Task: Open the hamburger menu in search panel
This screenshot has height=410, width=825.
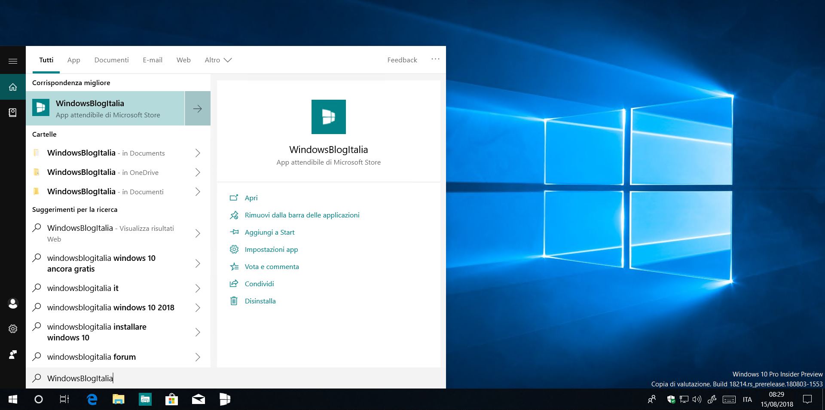Action: (13, 61)
